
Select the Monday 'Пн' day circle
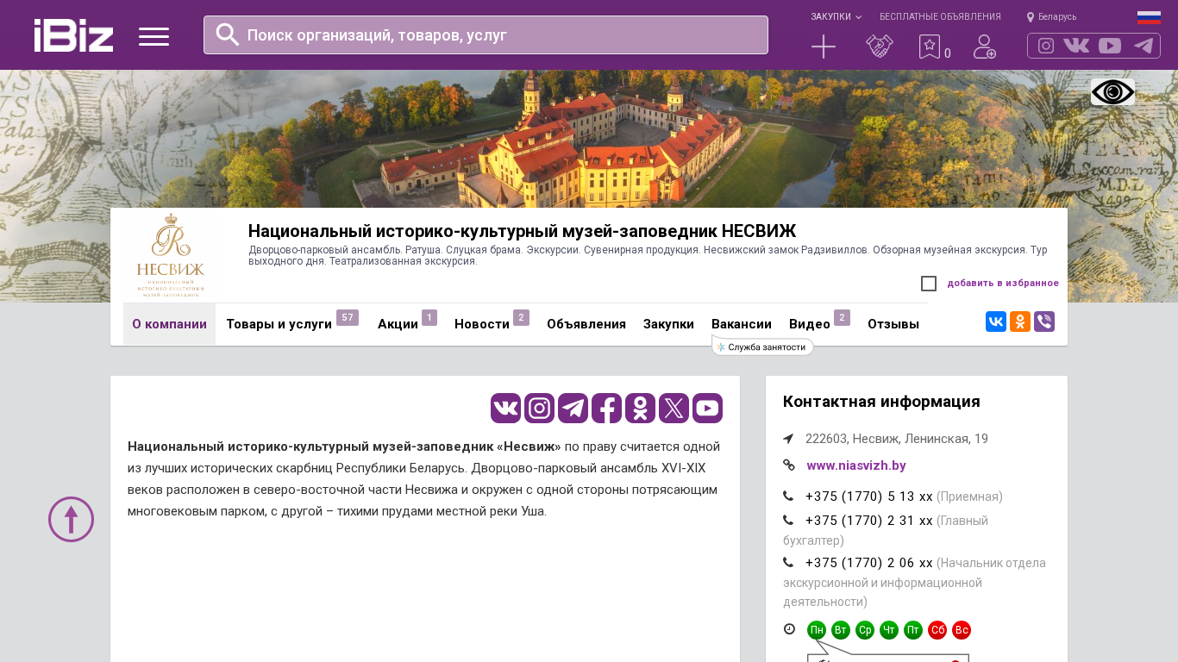pyautogui.click(x=817, y=630)
